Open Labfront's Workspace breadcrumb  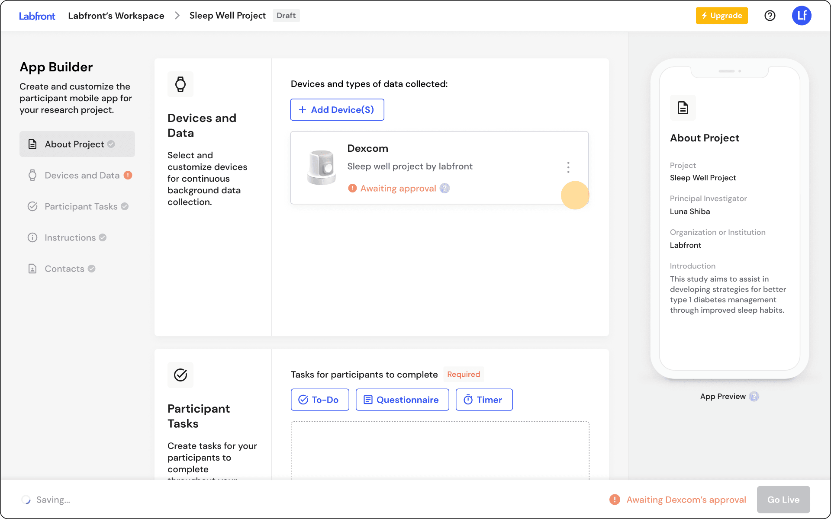point(116,16)
